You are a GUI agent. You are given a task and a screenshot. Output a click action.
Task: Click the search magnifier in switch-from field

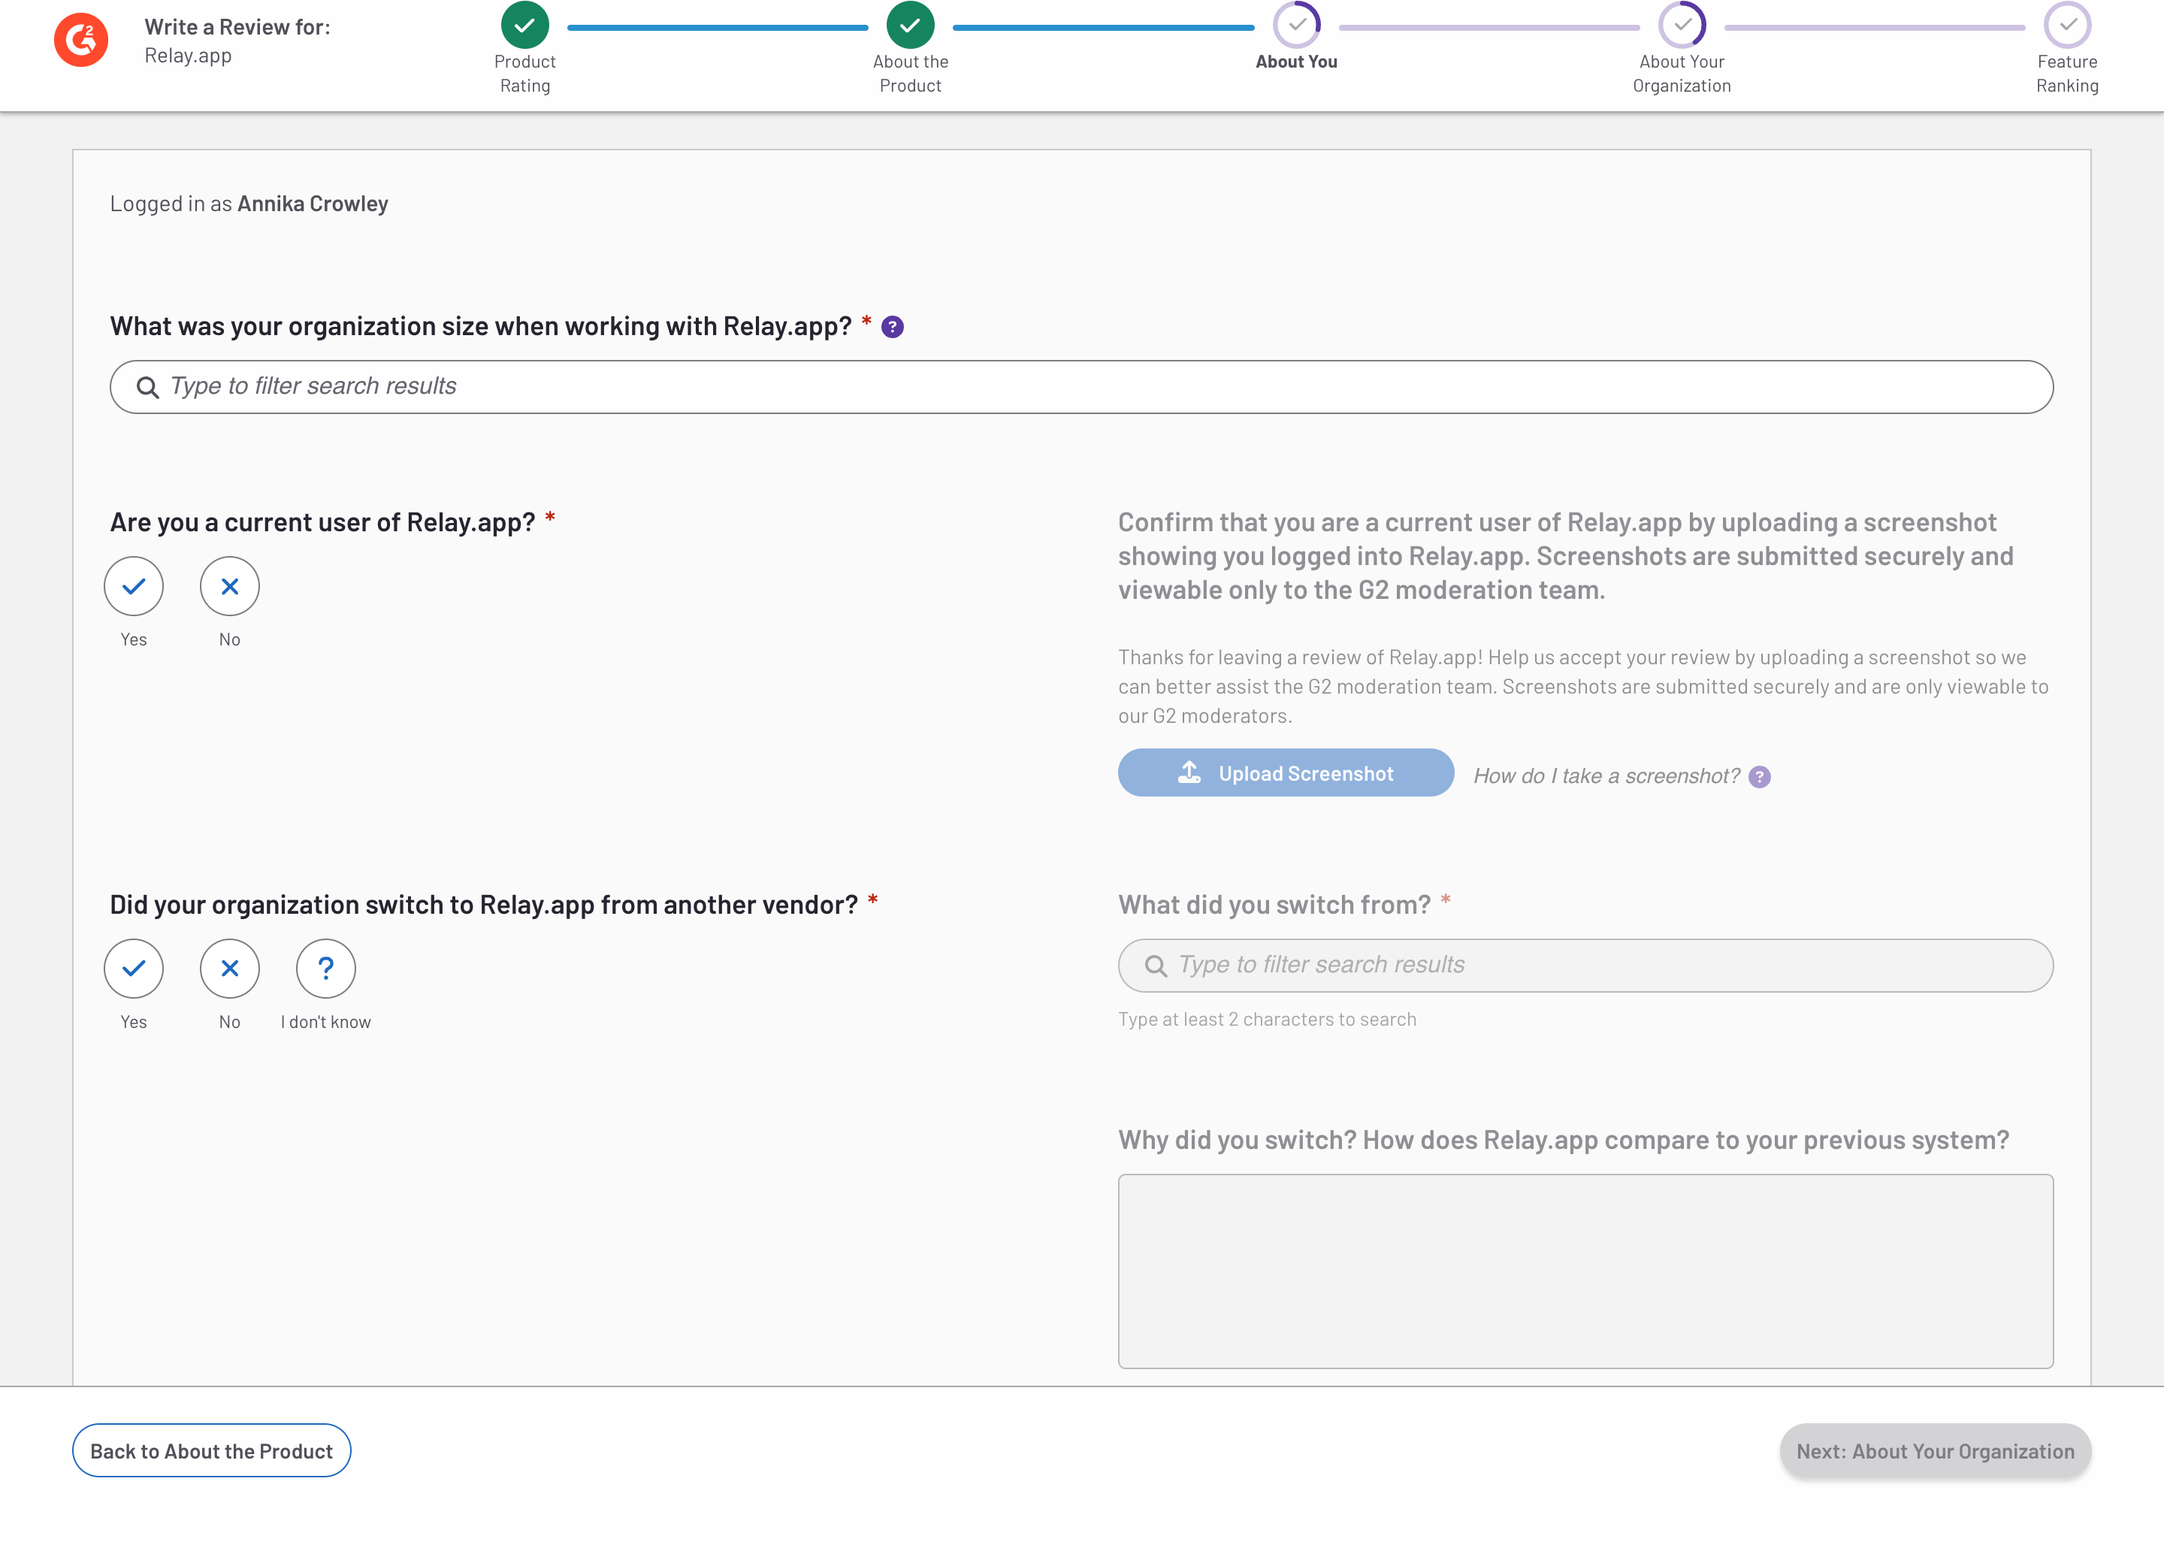1156,966
